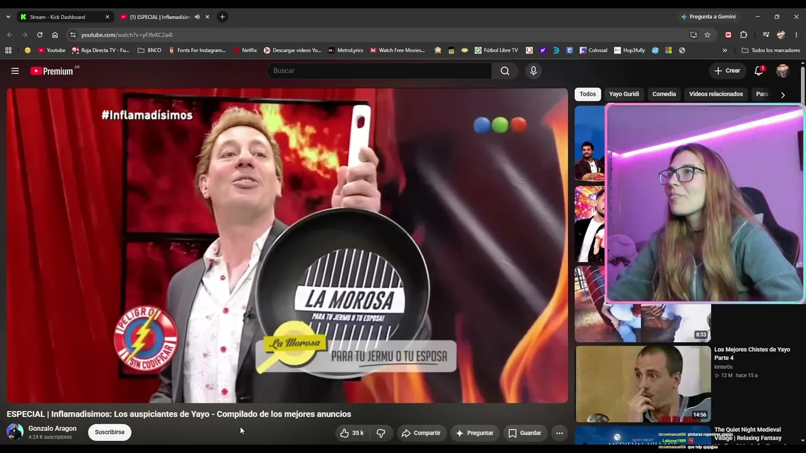
Task: Open the browser extensions puzzle icon
Action: tap(744, 35)
